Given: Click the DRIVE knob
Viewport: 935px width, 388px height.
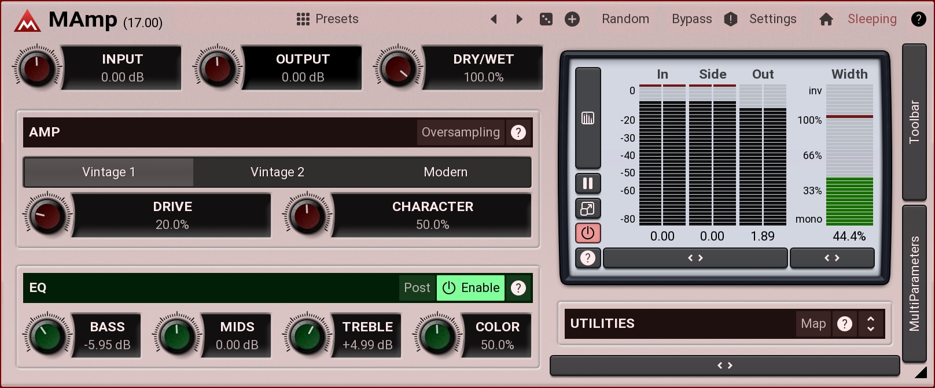Looking at the screenshot, I should [x=47, y=215].
